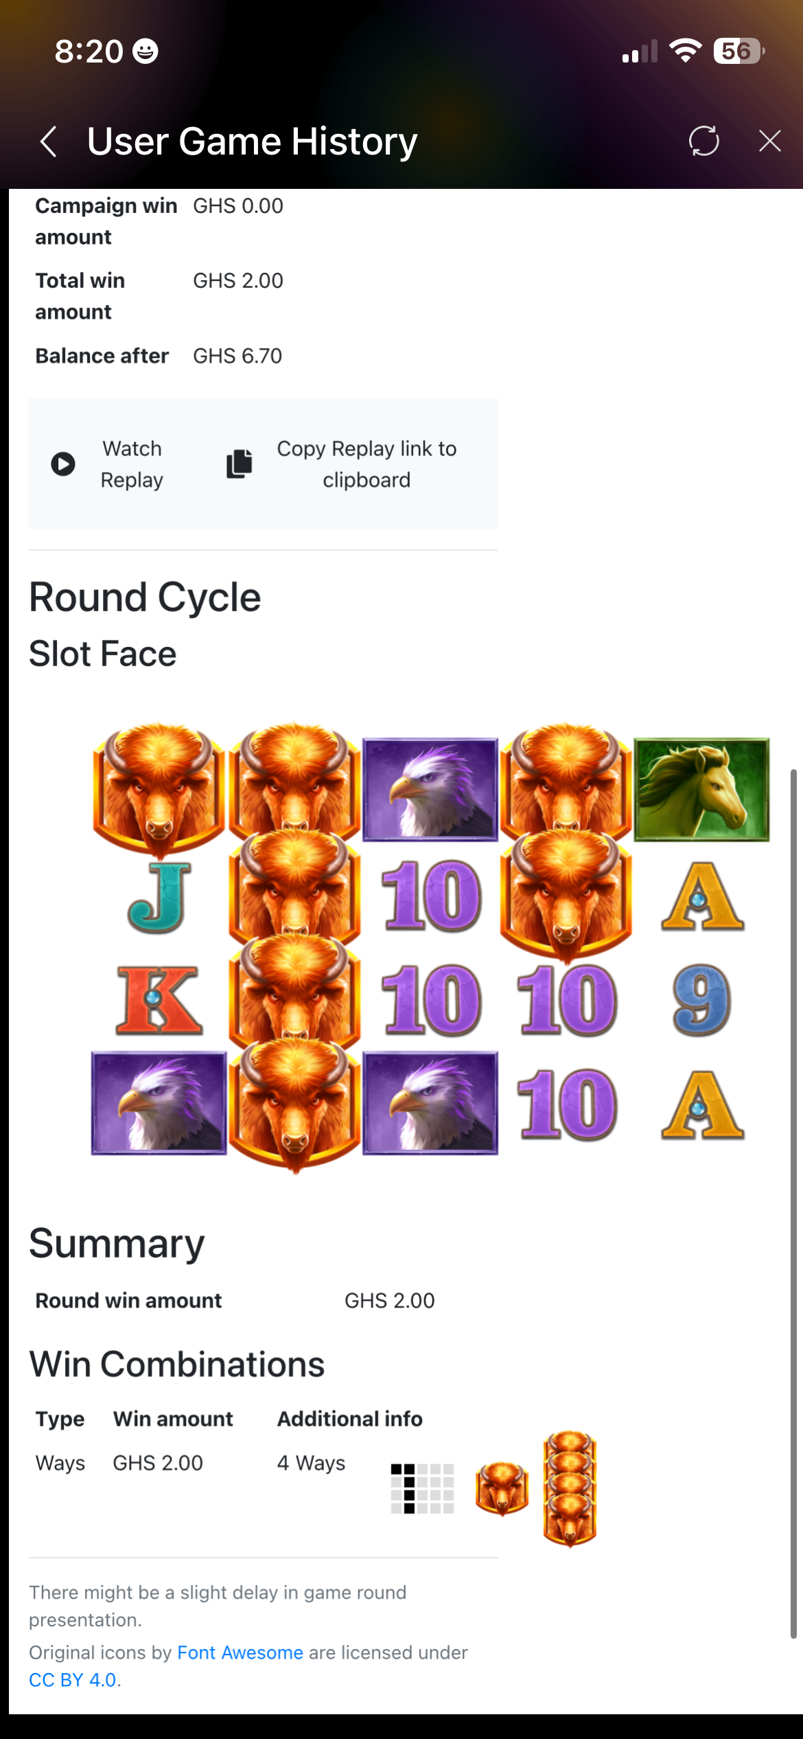Click the teal J symbol on slot face
Screen dimensions: 803x1739
pos(159,896)
